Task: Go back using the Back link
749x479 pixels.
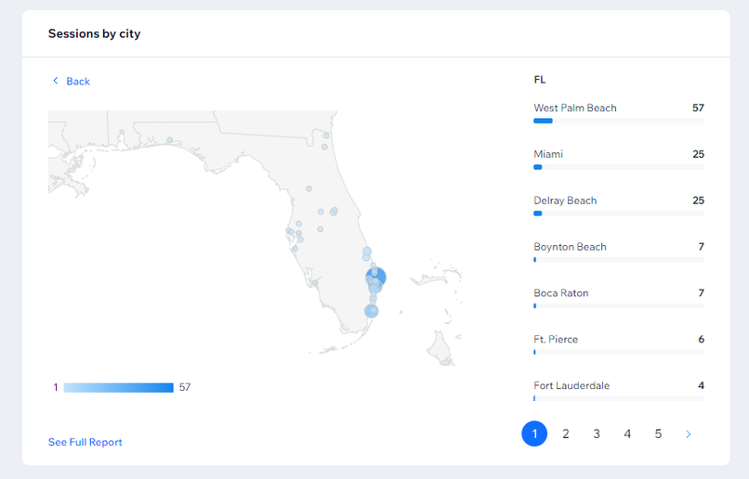Action: tap(71, 81)
